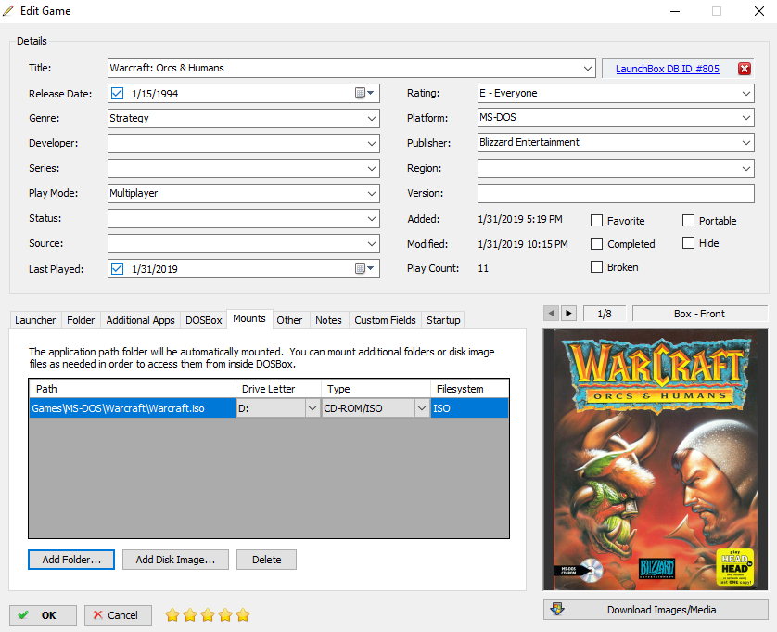The height and width of the screenshot is (632, 777).
Task: Confirm with the OK button
Action: tap(43, 615)
